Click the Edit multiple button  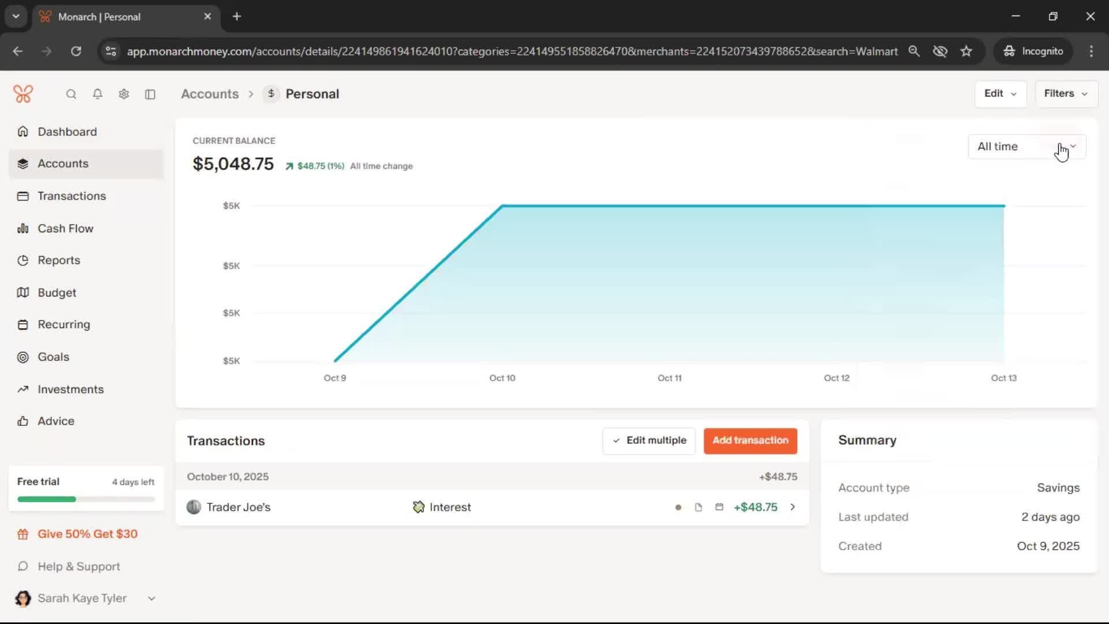[x=649, y=441]
